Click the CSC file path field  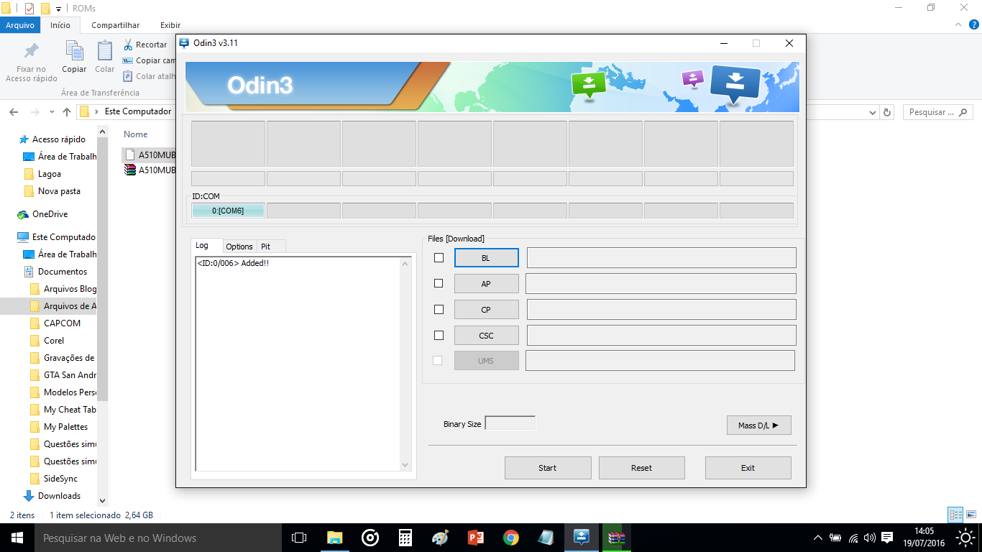tap(661, 335)
